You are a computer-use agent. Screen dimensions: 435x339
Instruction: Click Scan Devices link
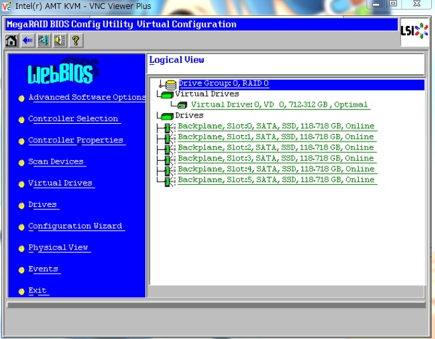coord(56,162)
